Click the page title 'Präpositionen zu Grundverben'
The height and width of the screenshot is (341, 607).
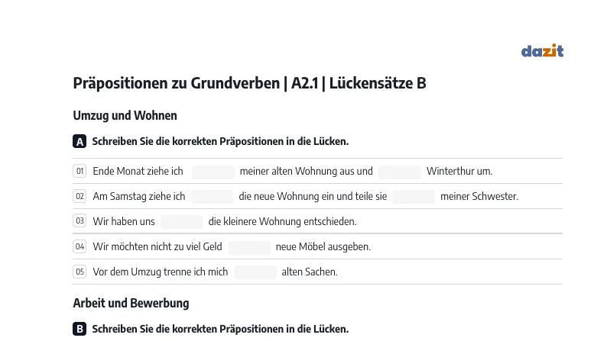coord(177,83)
